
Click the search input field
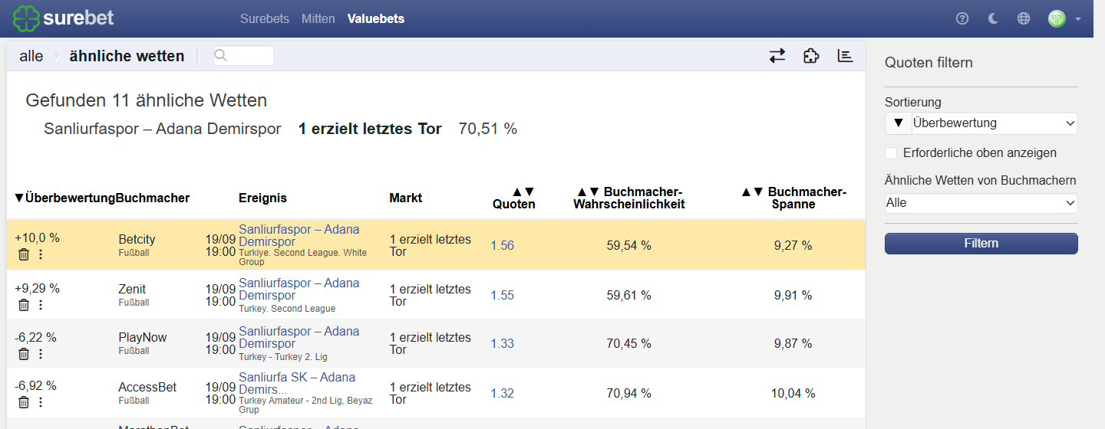(244, 56)
